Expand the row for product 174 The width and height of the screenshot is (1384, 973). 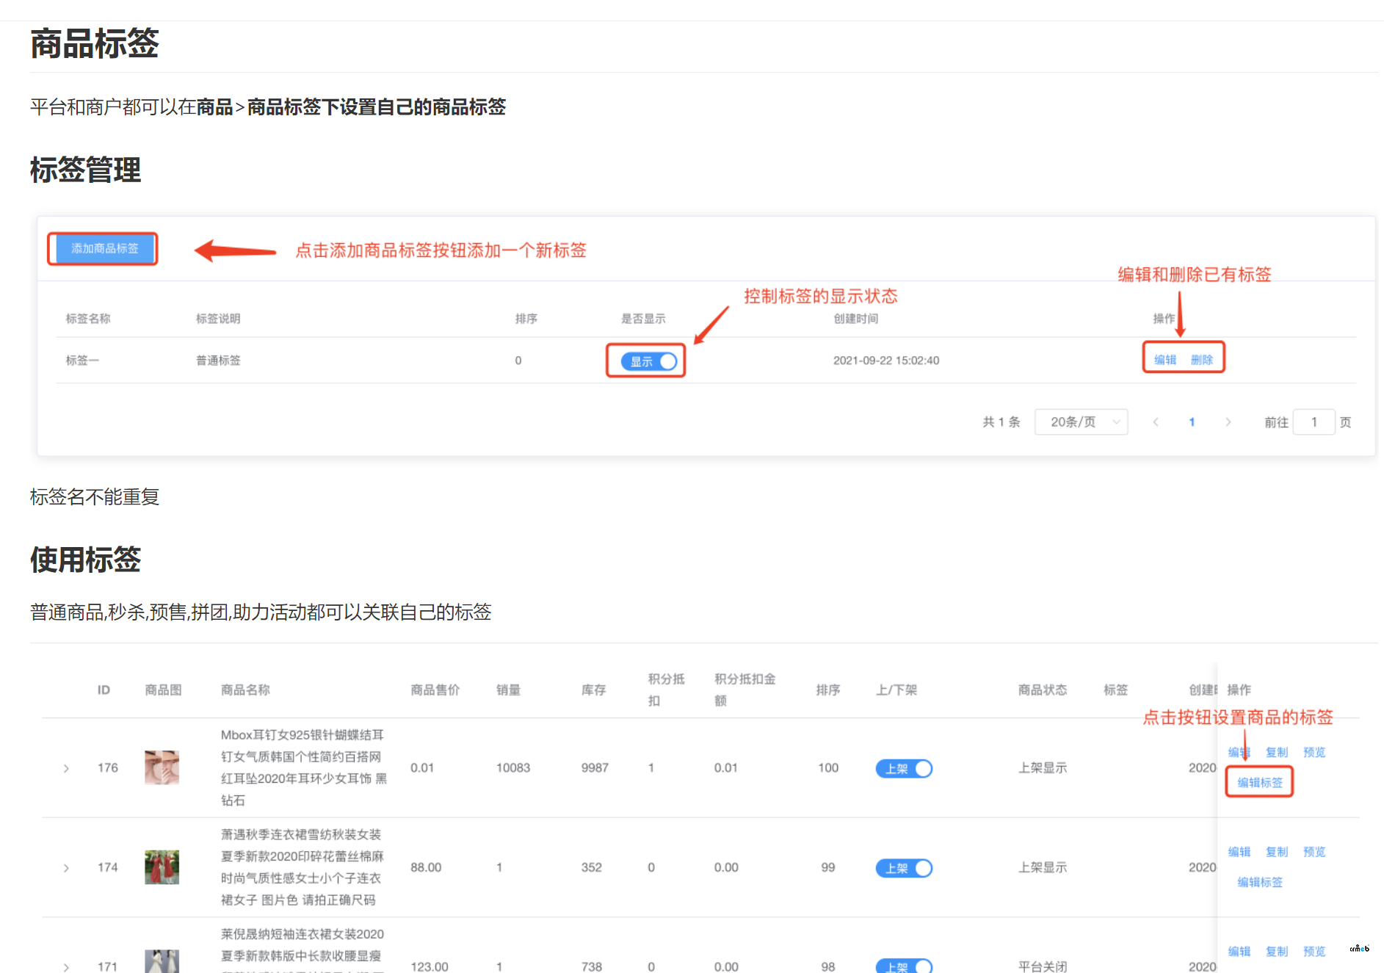66,868
